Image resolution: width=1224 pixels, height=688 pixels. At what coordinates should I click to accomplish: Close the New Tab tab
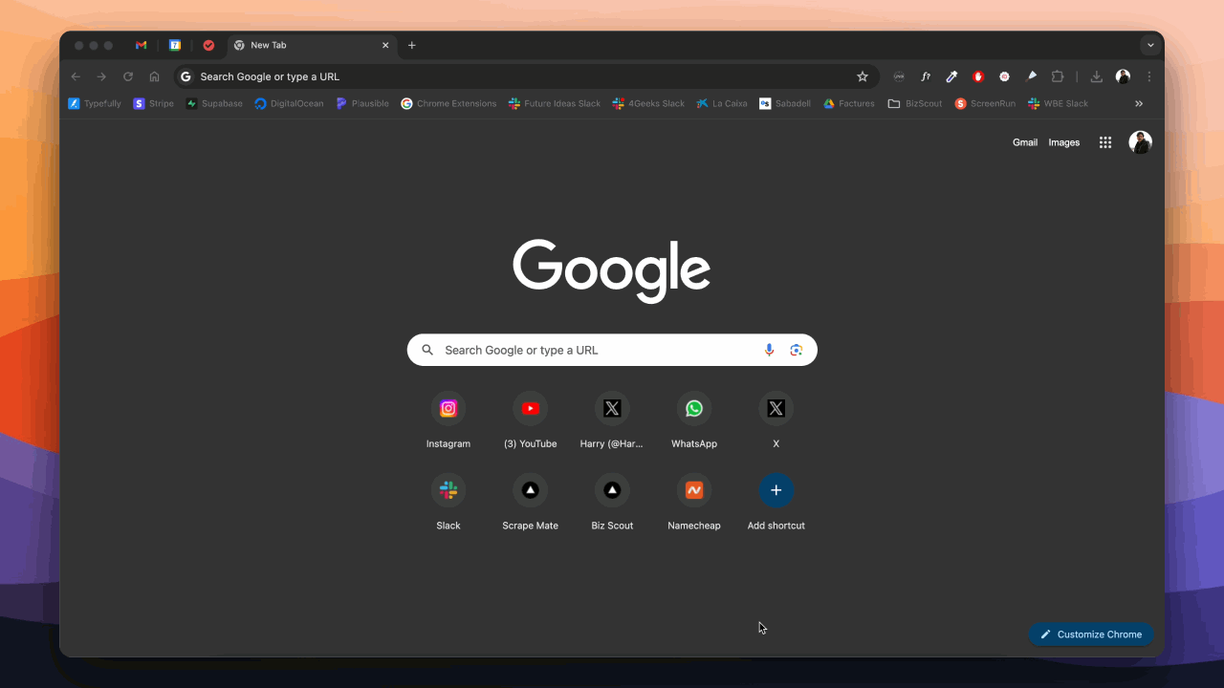tap(385, 45)
